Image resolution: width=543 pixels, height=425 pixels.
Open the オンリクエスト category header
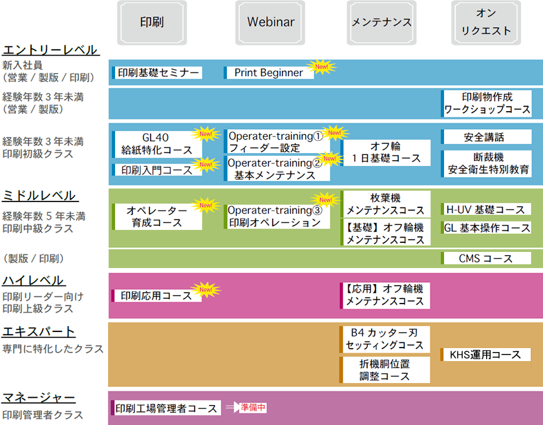click(486, 23)
